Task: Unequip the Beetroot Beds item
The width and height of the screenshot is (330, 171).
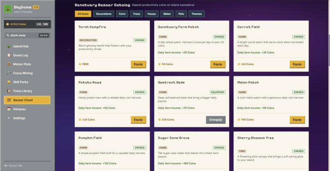Action: (x=215, y=120)
